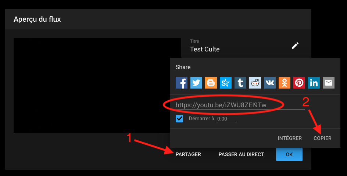Screen dimensions: 347x176
Task: Click the Aperçu du flux heading
Action: click(x=37, y=19)
